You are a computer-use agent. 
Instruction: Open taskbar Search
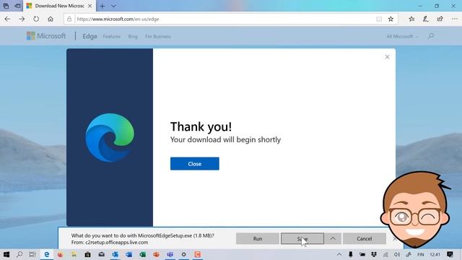pyautogui.click(x=19, y=254)
